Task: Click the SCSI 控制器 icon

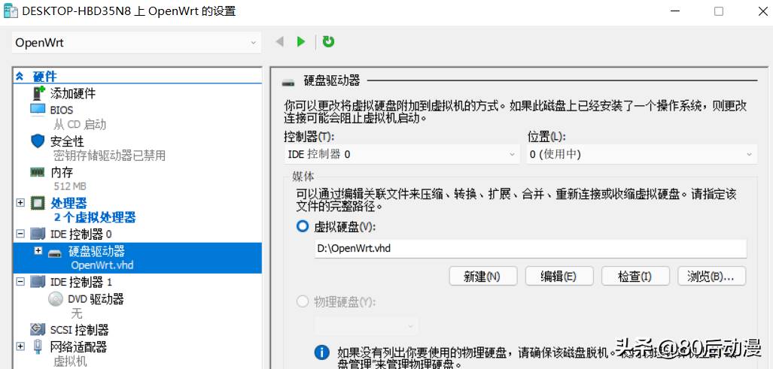Action: 38,329
